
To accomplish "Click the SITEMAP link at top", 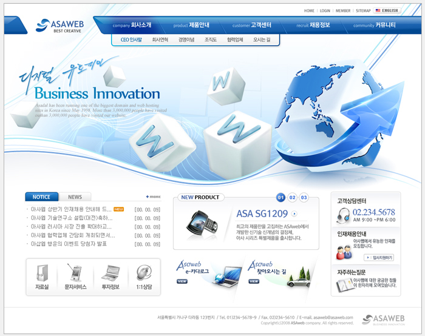I will 363,10.
